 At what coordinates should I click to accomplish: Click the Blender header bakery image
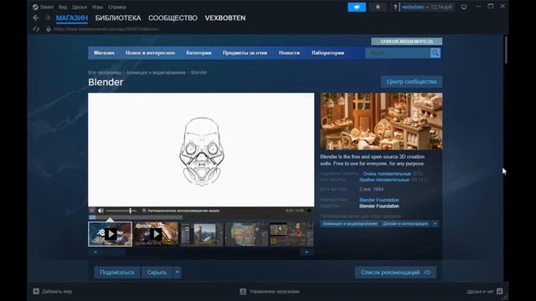pos(381,121)
